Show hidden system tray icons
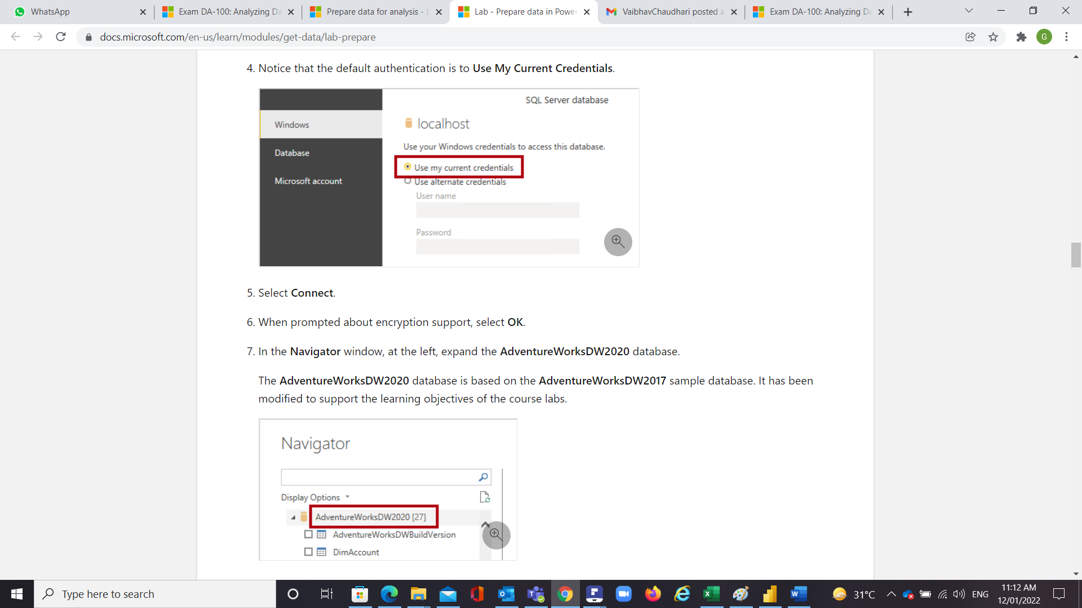1082x608 pixels. click(x=891, y=594)
